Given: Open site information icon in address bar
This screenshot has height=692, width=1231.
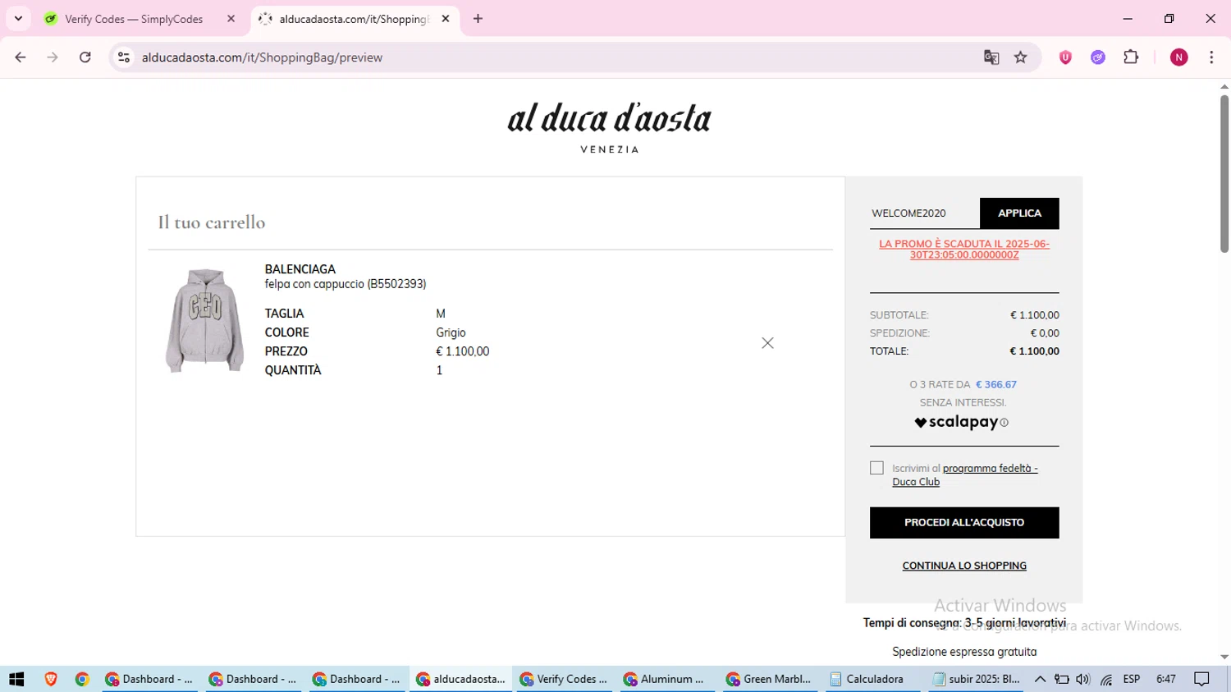Looking at the screenshot, I should (x=124, y=57).
